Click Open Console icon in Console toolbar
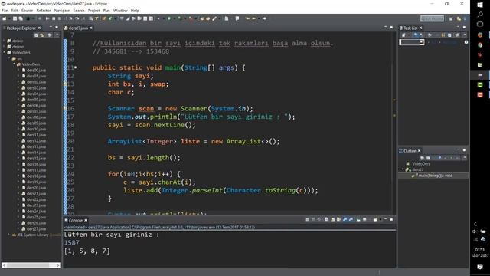490x276 pixels. tap(375, 220)
